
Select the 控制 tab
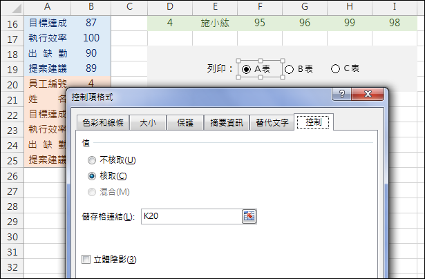[313, 122]
